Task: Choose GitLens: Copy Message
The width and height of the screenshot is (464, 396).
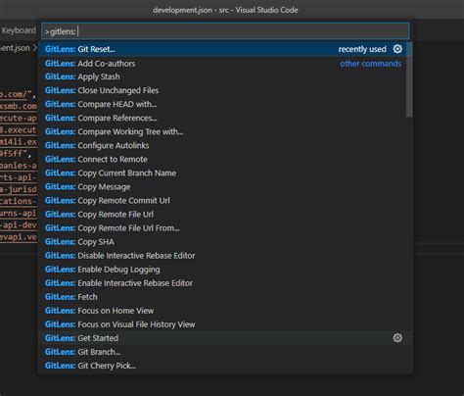Action: coord(222,186)
